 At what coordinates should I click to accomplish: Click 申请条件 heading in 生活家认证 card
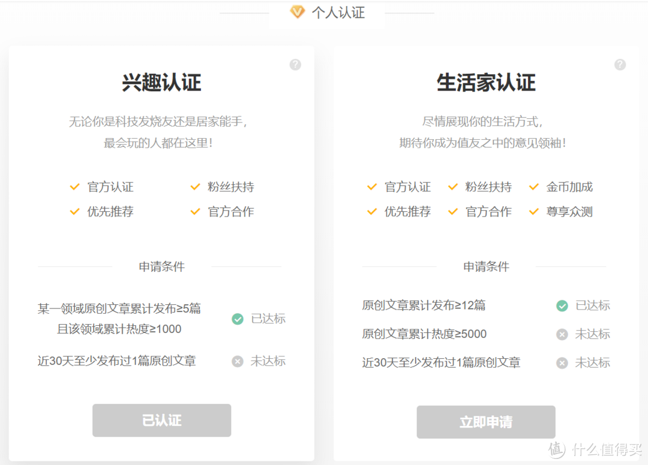[x=486, y=266]
